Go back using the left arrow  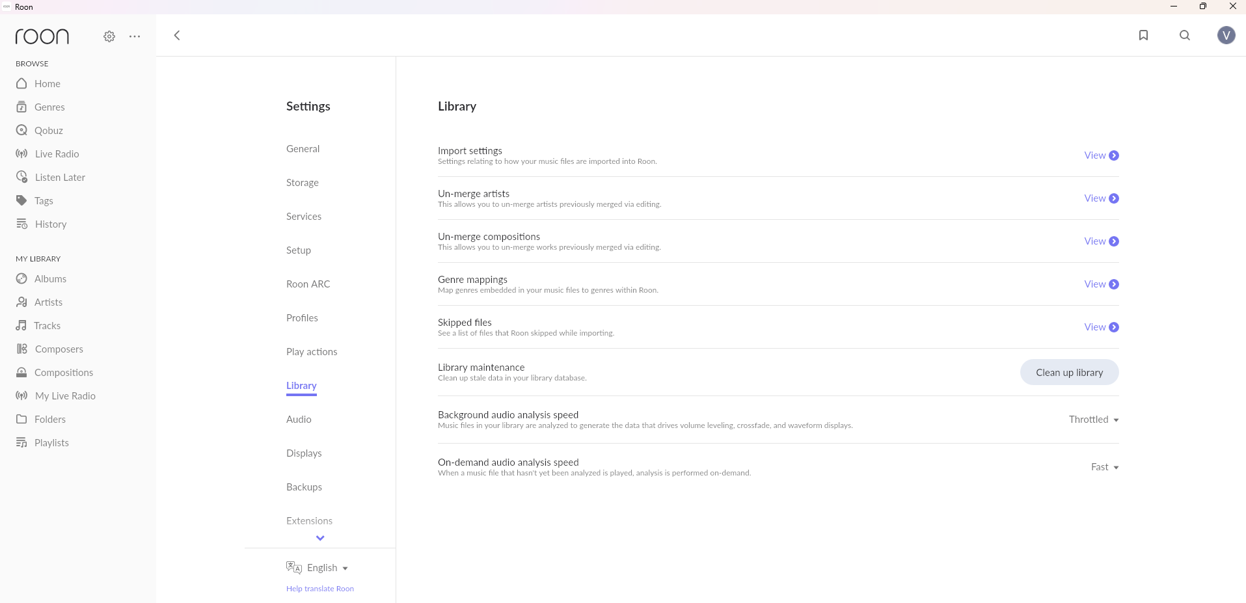[177, 35]
